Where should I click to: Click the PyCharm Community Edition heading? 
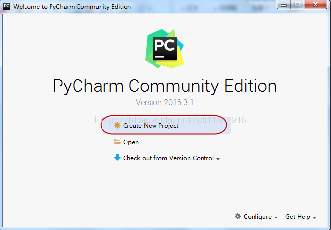click(x=165, y=86)
